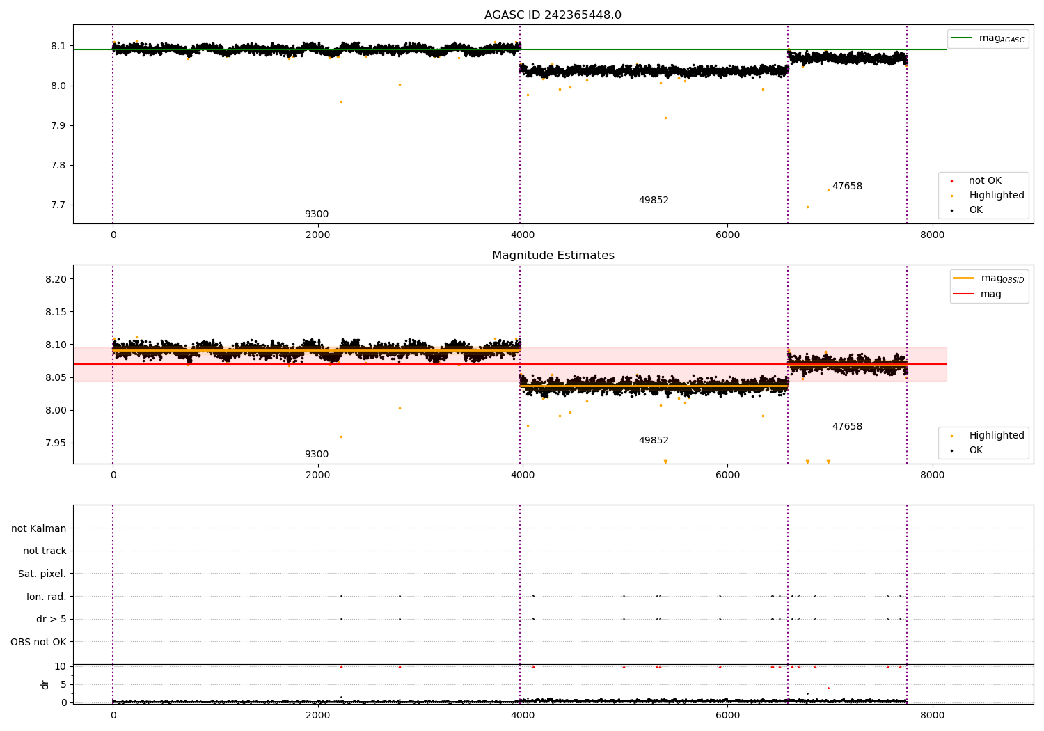Screen dimensions: 1044x731
Task: Click the '49852' annotation in Magnitude Estimates plot
Action: [654, 441]
